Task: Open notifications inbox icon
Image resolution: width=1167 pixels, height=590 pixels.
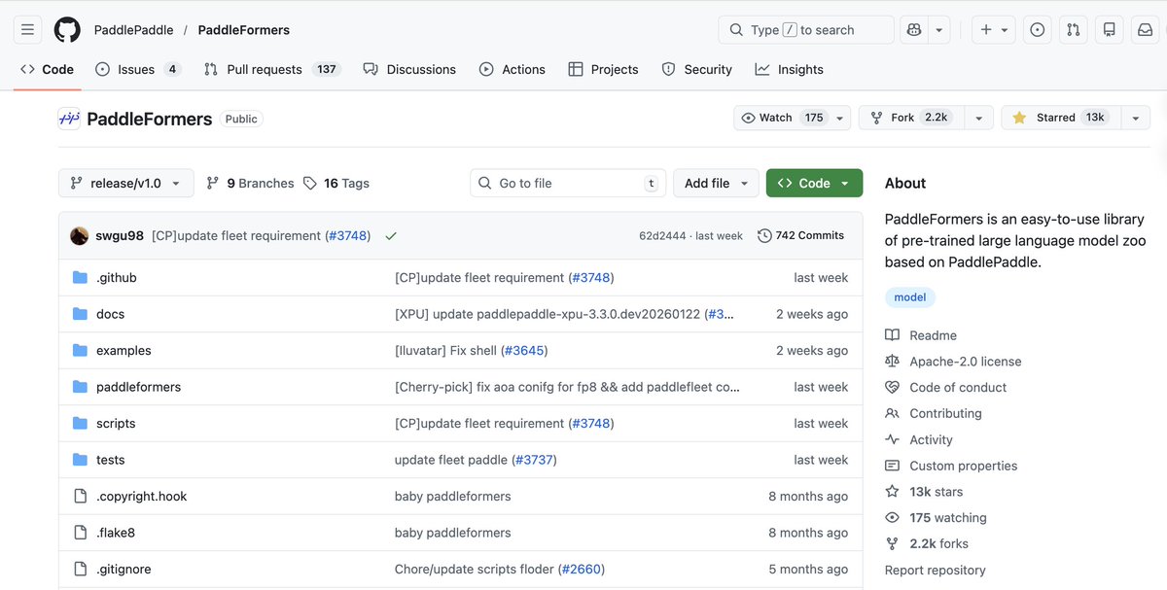Action: point(1145,30)
